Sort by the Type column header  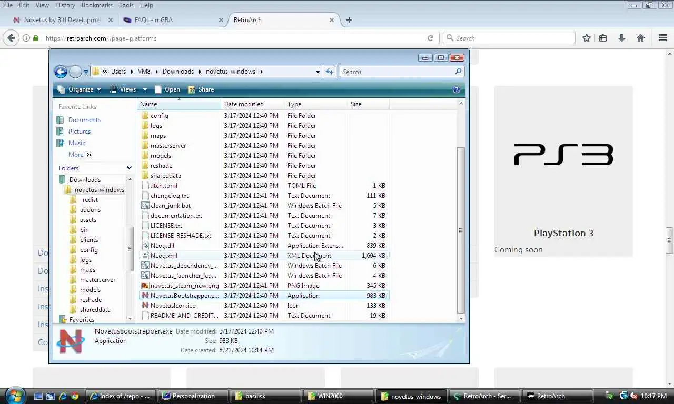(x=316, y=104)
